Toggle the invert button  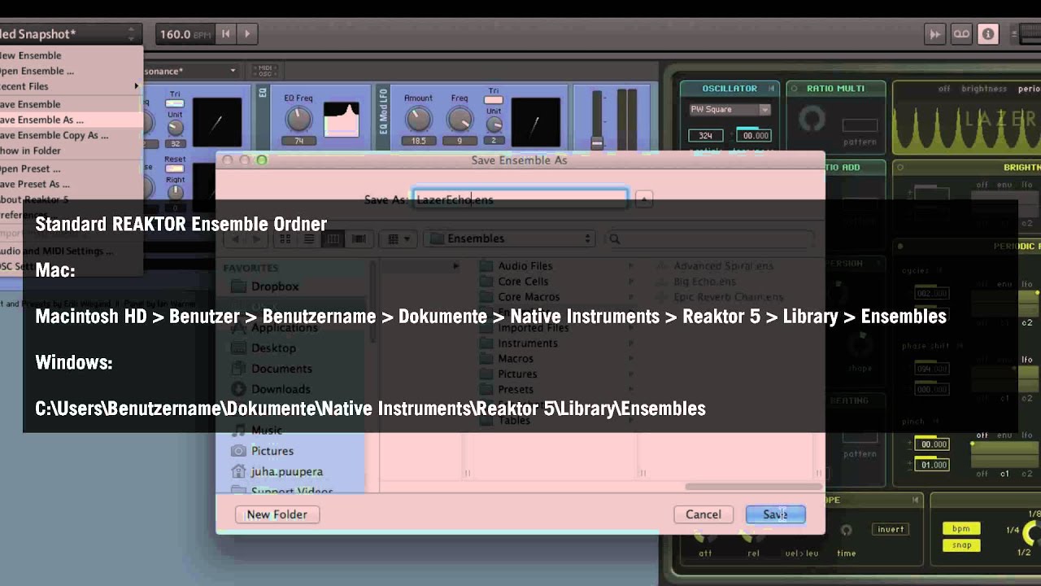tap(891, 529)
